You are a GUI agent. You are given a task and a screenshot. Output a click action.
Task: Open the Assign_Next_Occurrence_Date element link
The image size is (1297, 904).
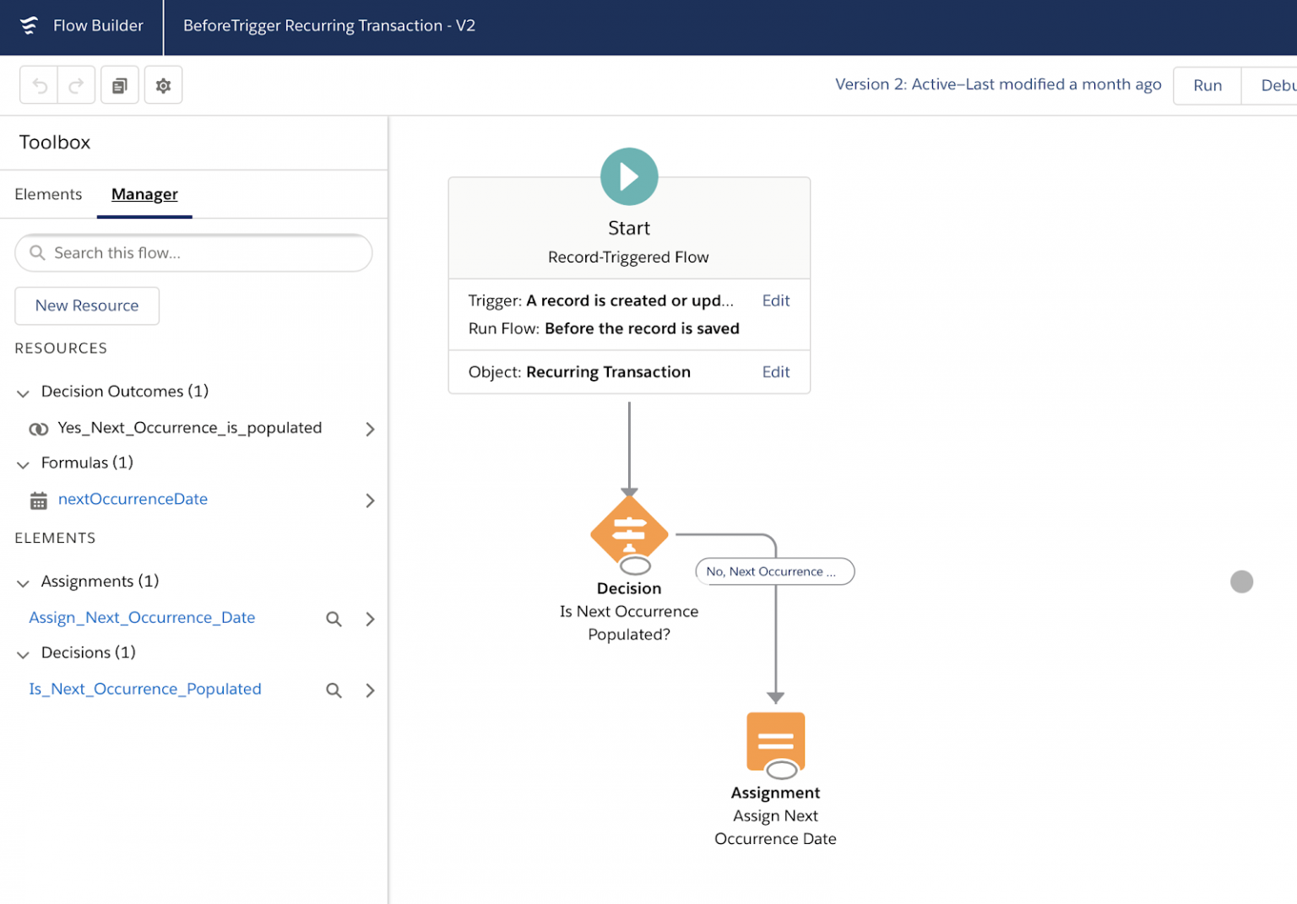click(x=142, y=618)
